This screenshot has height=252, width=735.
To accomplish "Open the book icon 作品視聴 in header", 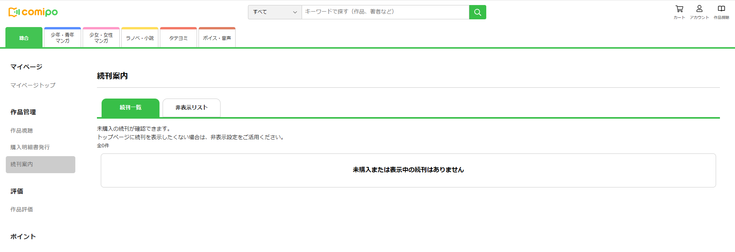I will [721, 12].
